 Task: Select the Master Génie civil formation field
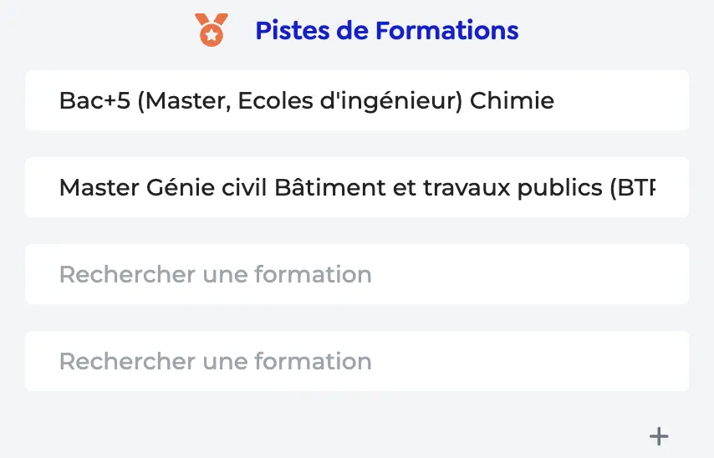pos(357,188)
